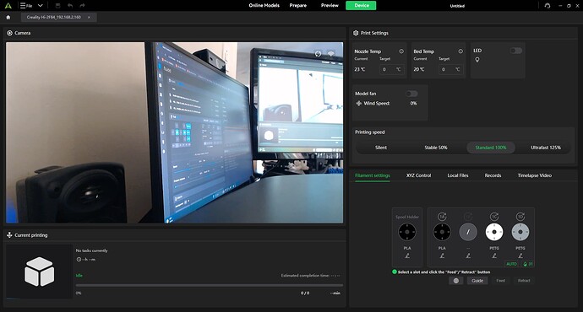583x312 pixels.
Task: Click the print progress bar
Action: 210,286
